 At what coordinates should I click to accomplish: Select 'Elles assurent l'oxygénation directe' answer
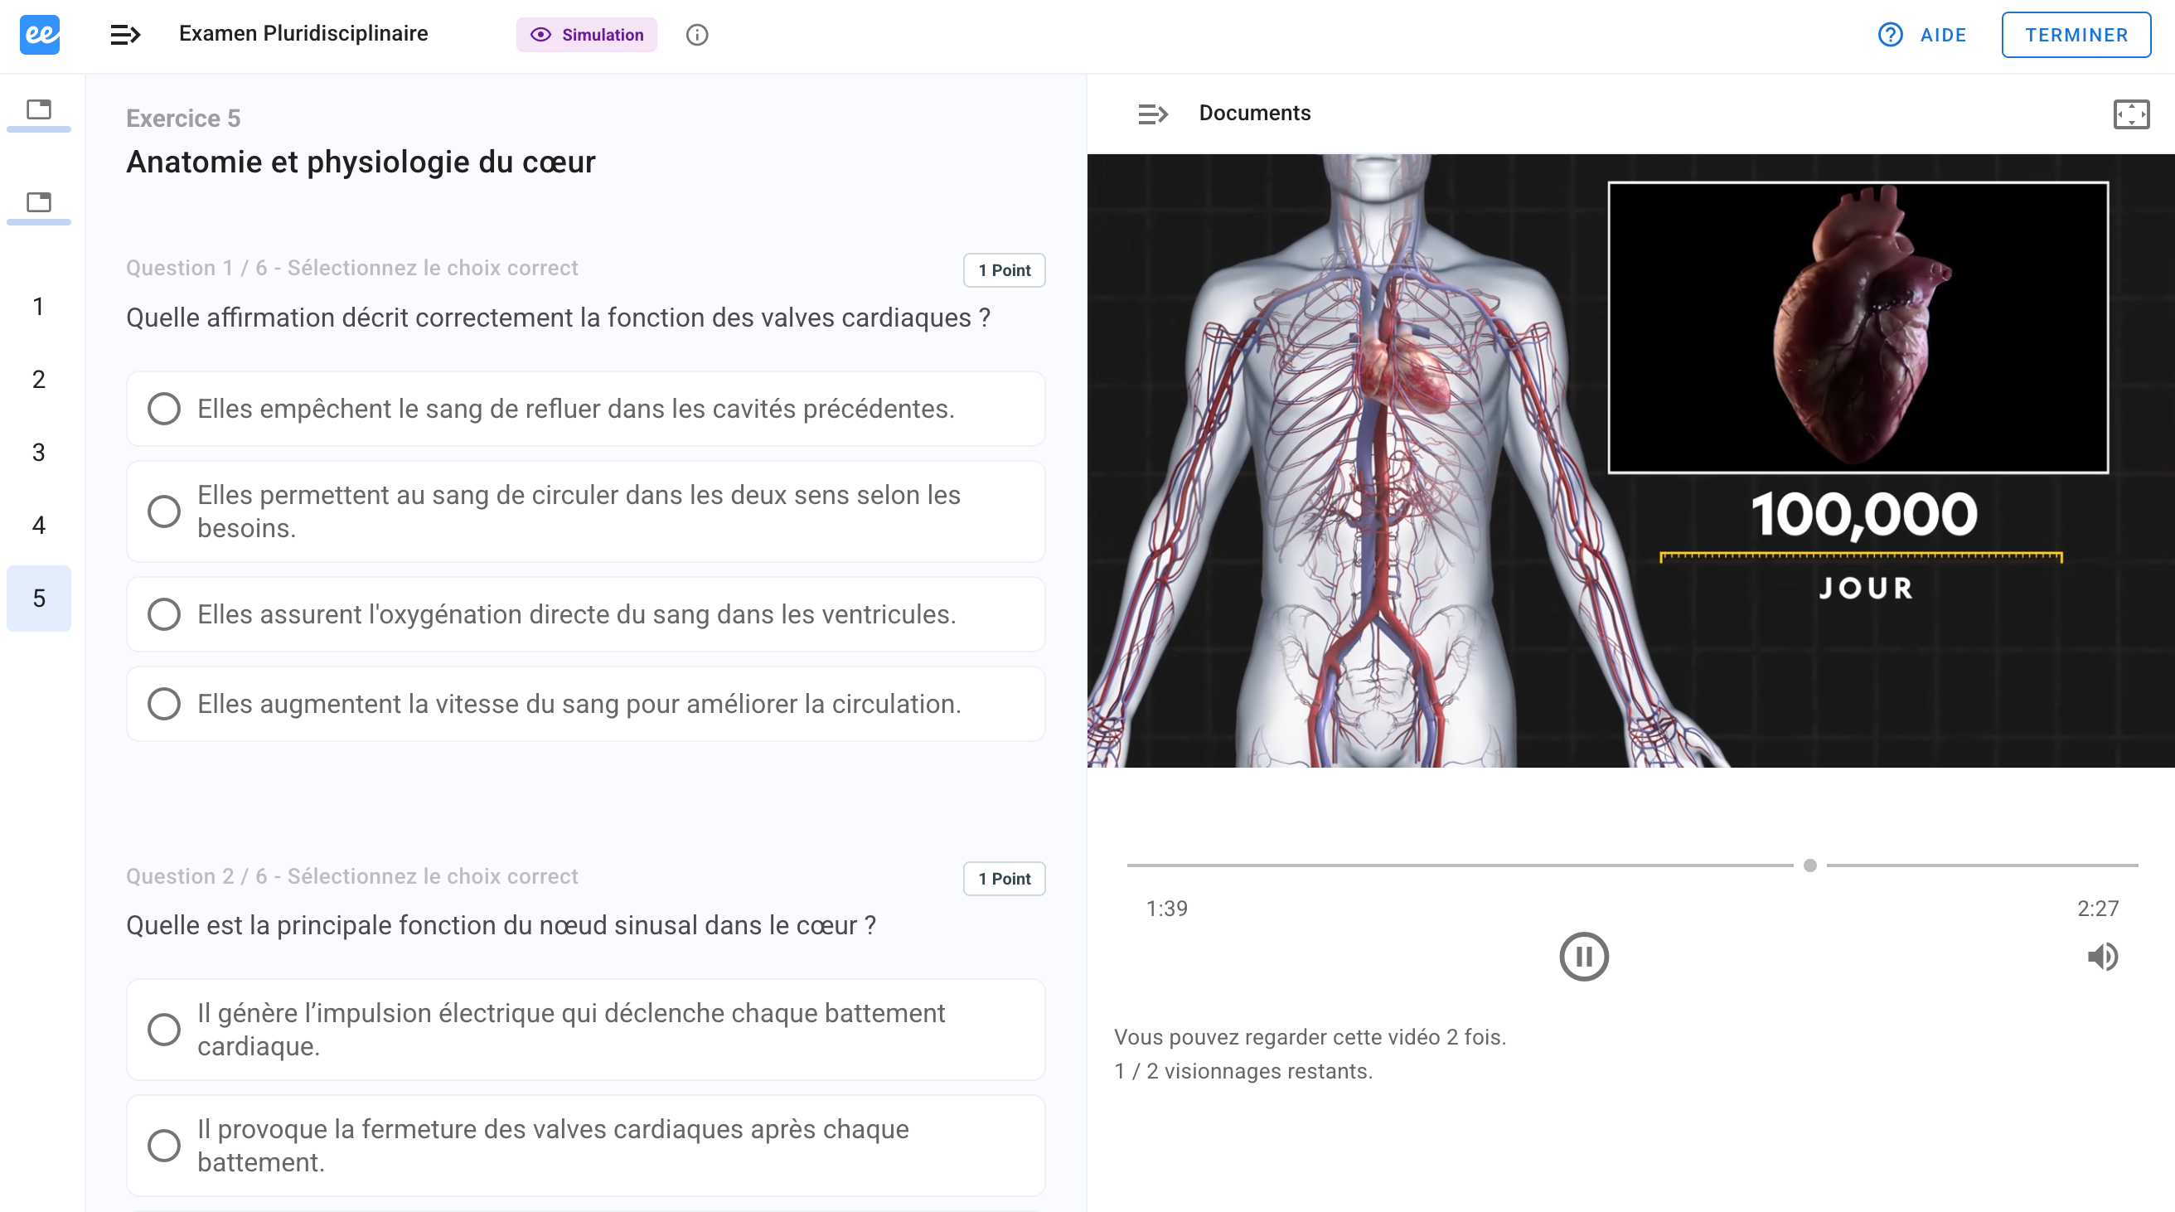(x=585, y=614)
